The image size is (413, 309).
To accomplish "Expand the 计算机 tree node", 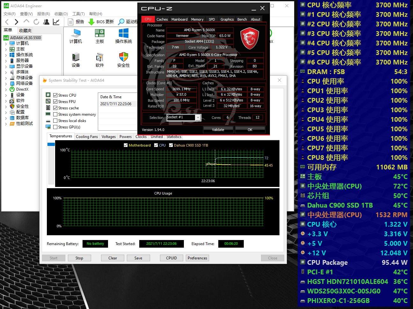I will 6,43.
